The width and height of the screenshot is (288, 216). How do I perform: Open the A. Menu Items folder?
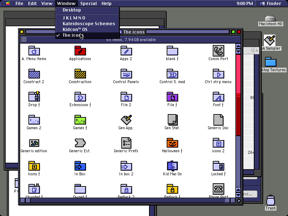click(x=34, y=50)
